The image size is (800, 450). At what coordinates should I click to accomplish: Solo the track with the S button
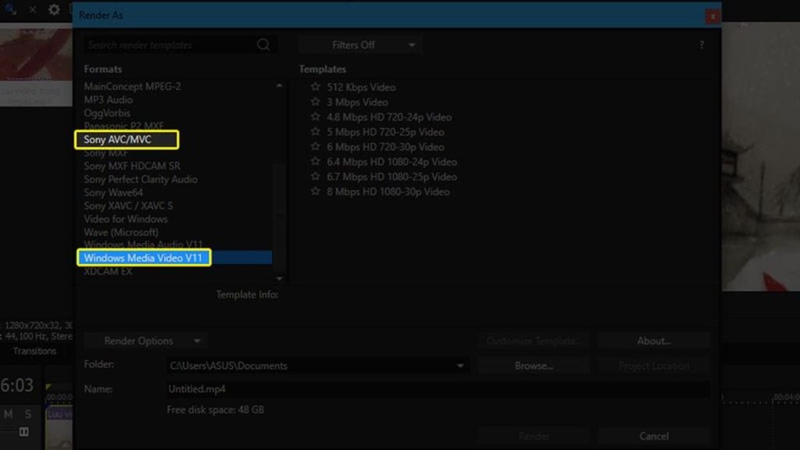tap(27, 412)
